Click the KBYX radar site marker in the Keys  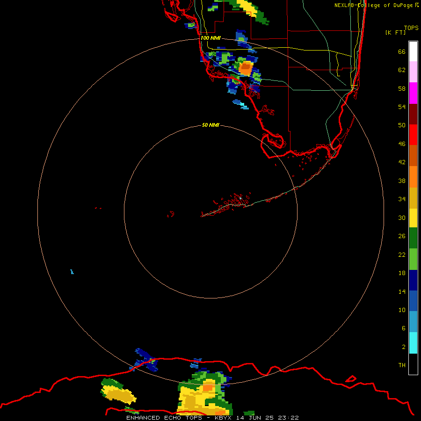240,198
